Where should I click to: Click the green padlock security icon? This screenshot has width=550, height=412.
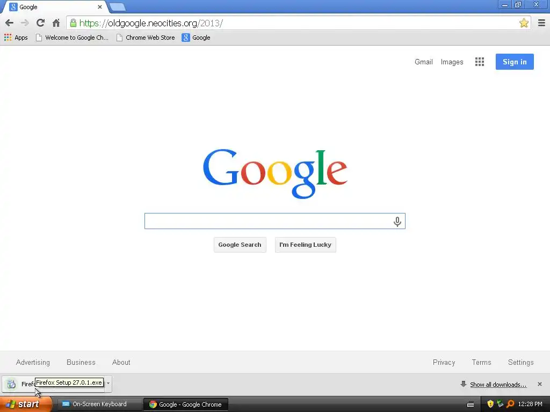(73, 23)
